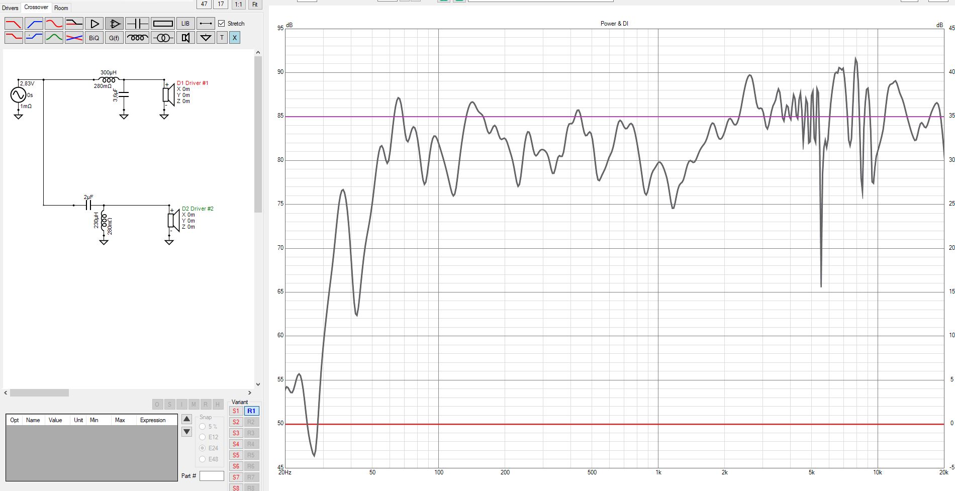Click the 1:1 zoom button
955x491 pixels.
point(238,4)
